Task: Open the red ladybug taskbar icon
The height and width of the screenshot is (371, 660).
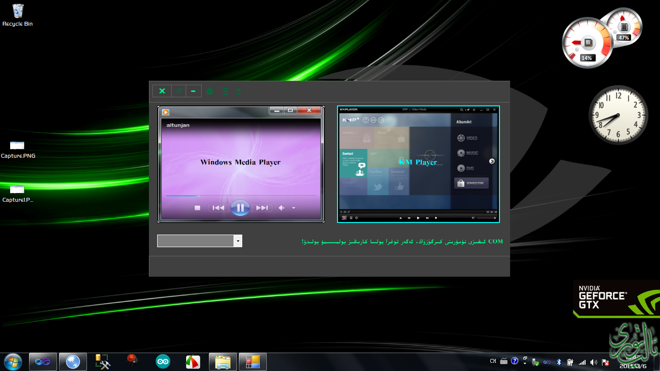Action: click(x=133, y=361)
